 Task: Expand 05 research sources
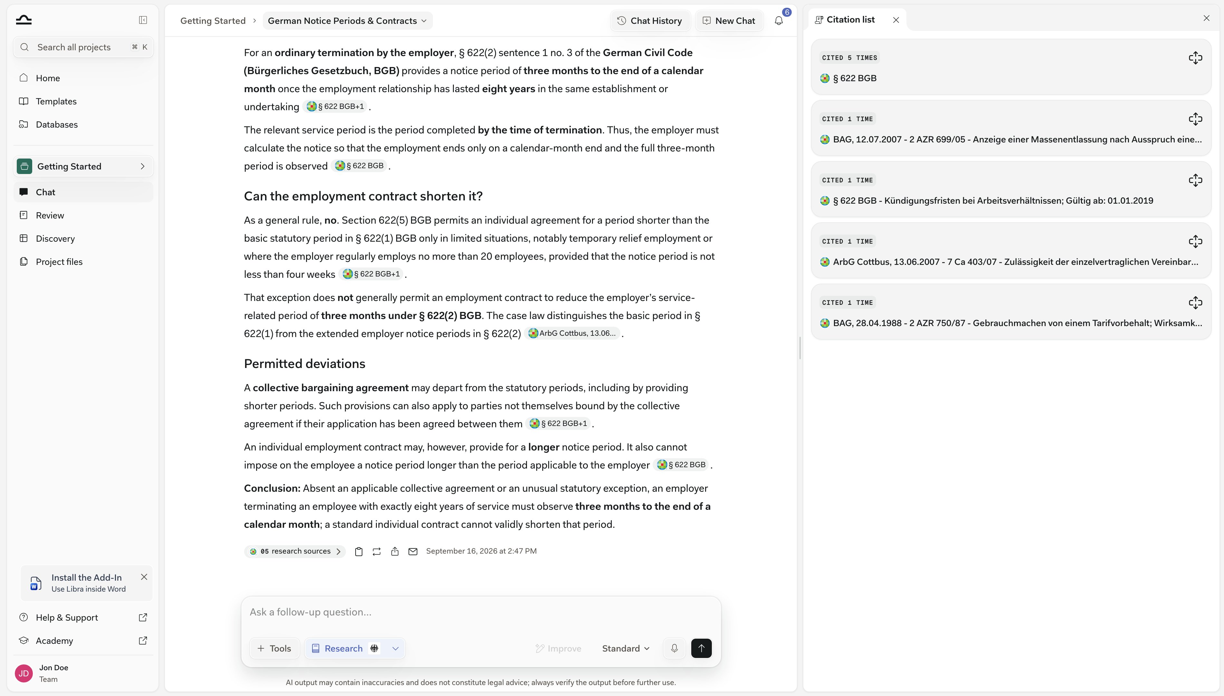295,551
